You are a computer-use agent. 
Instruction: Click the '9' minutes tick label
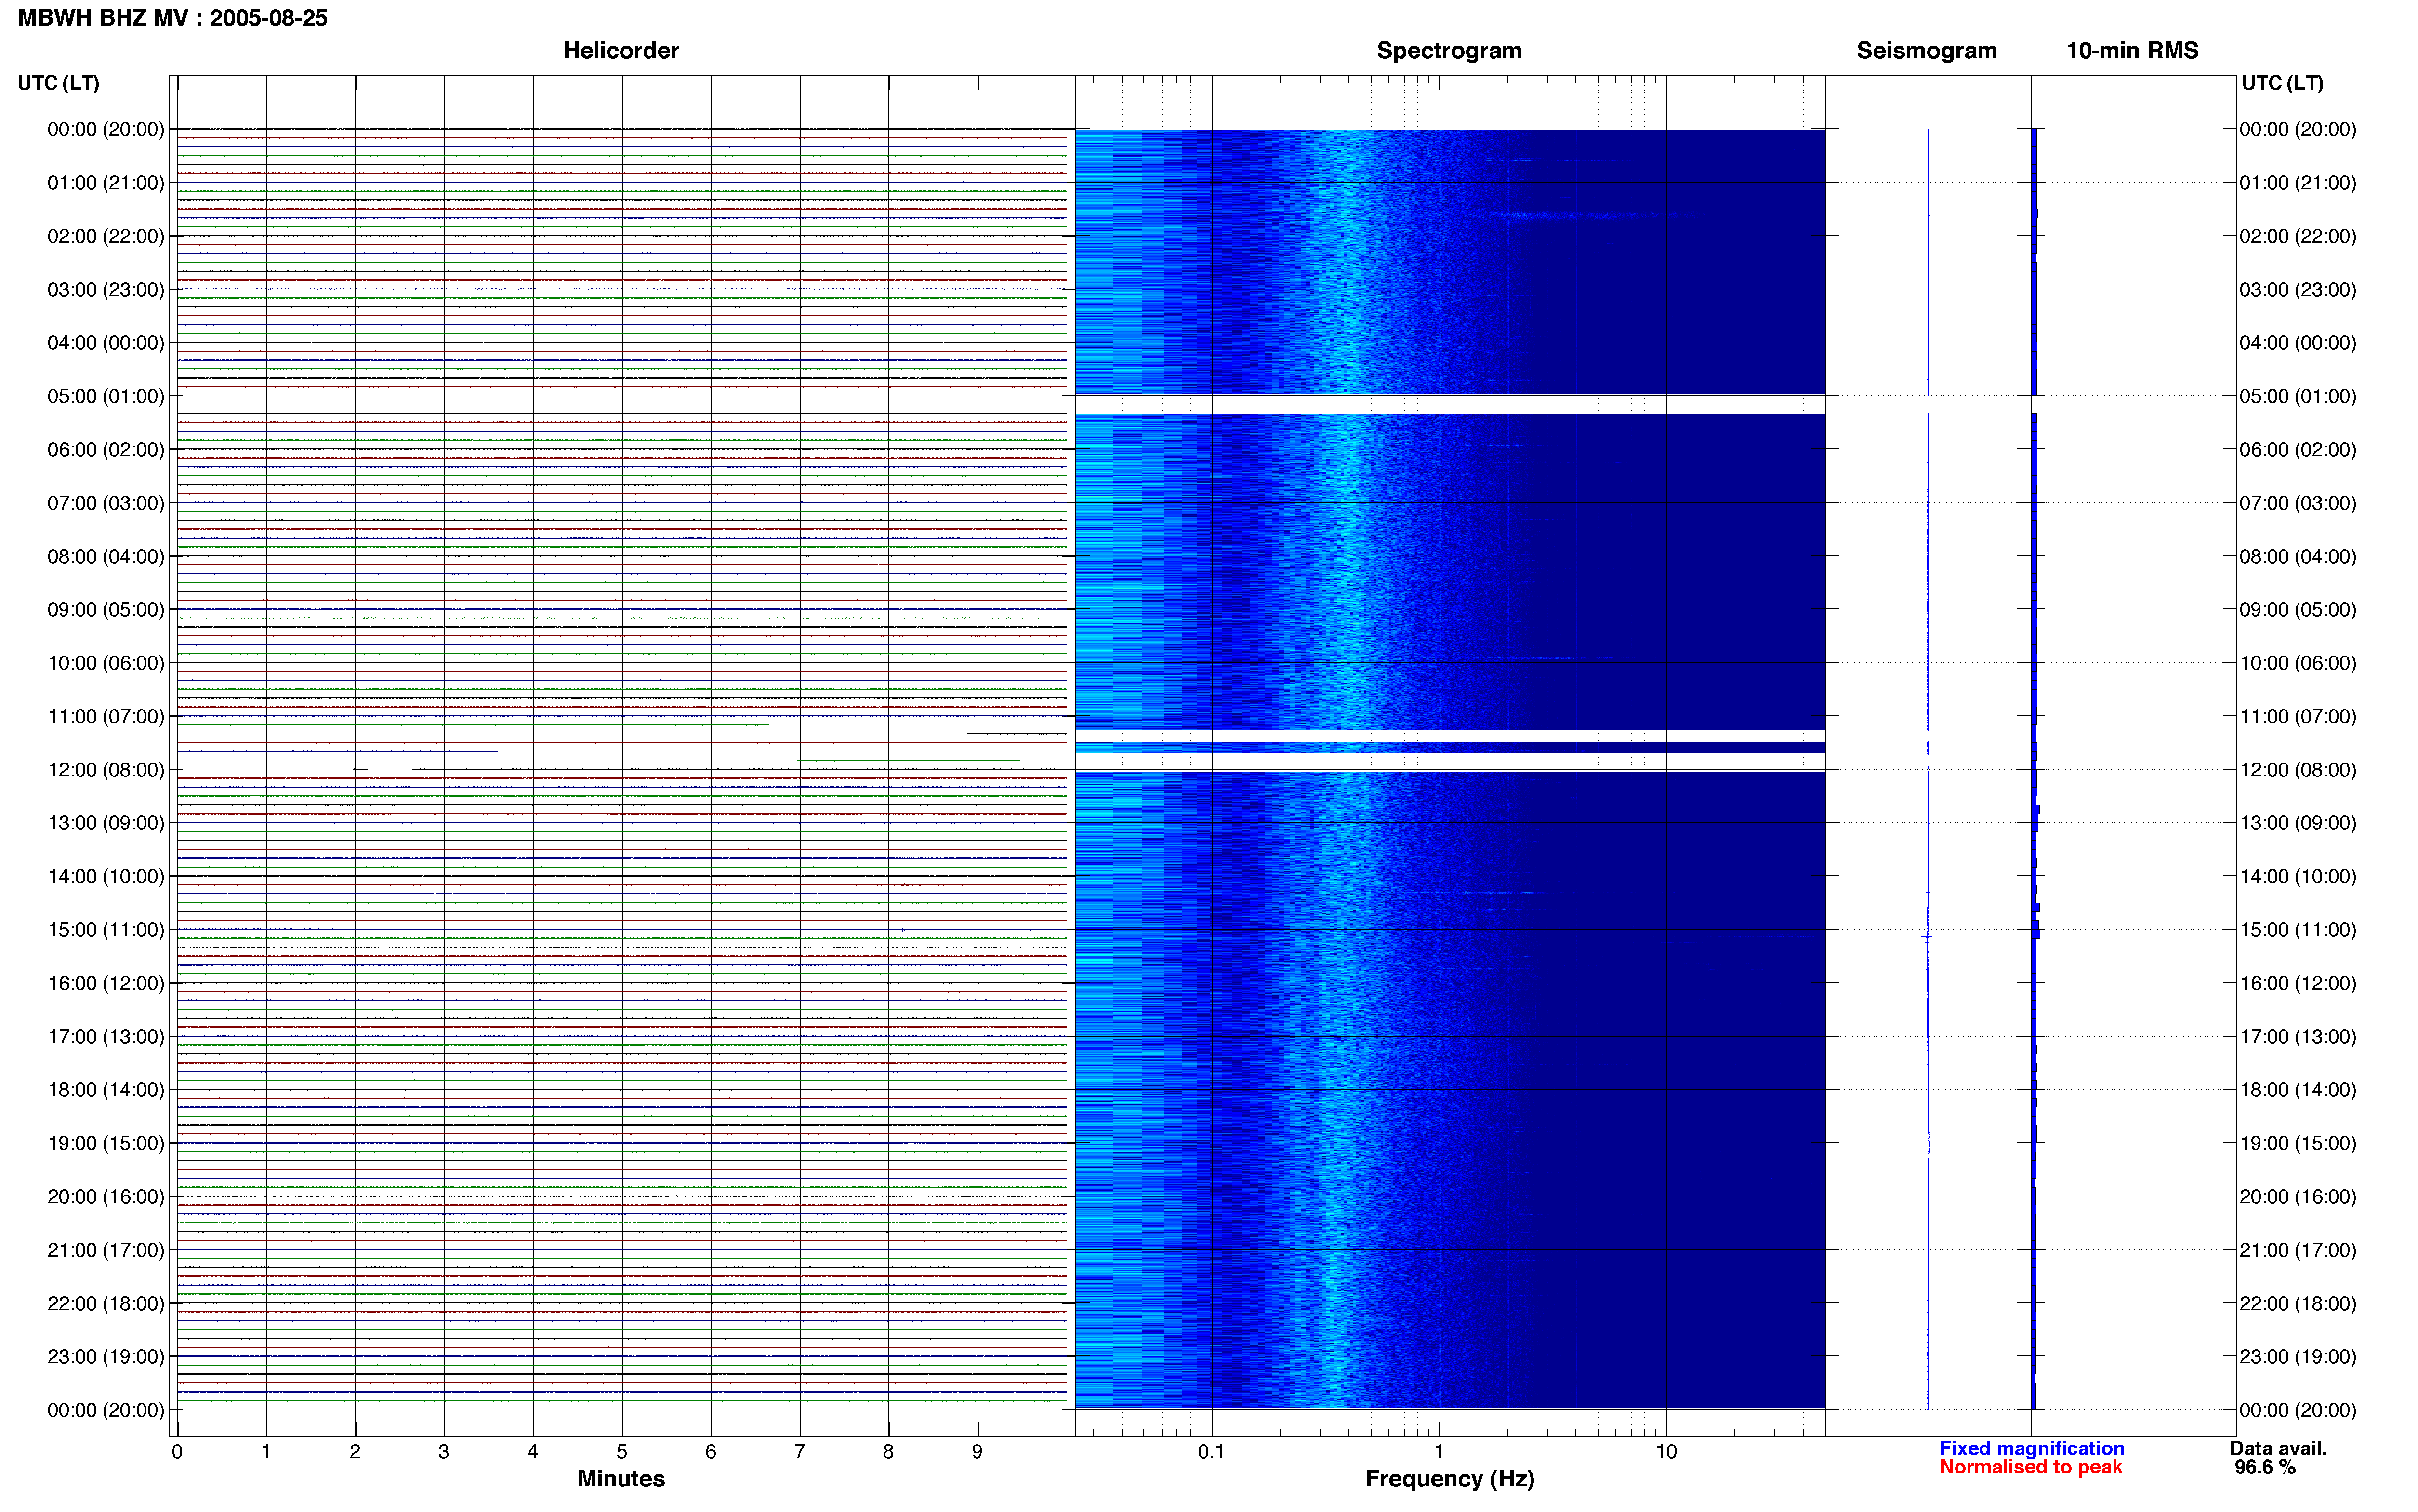point(977,1451)
